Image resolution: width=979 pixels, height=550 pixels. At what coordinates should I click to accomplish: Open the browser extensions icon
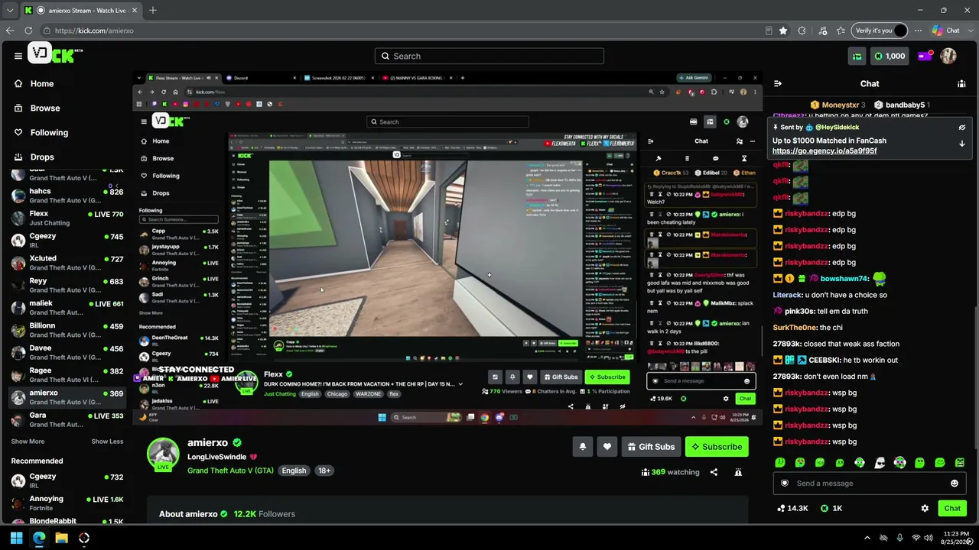click(x=802, y=31)
